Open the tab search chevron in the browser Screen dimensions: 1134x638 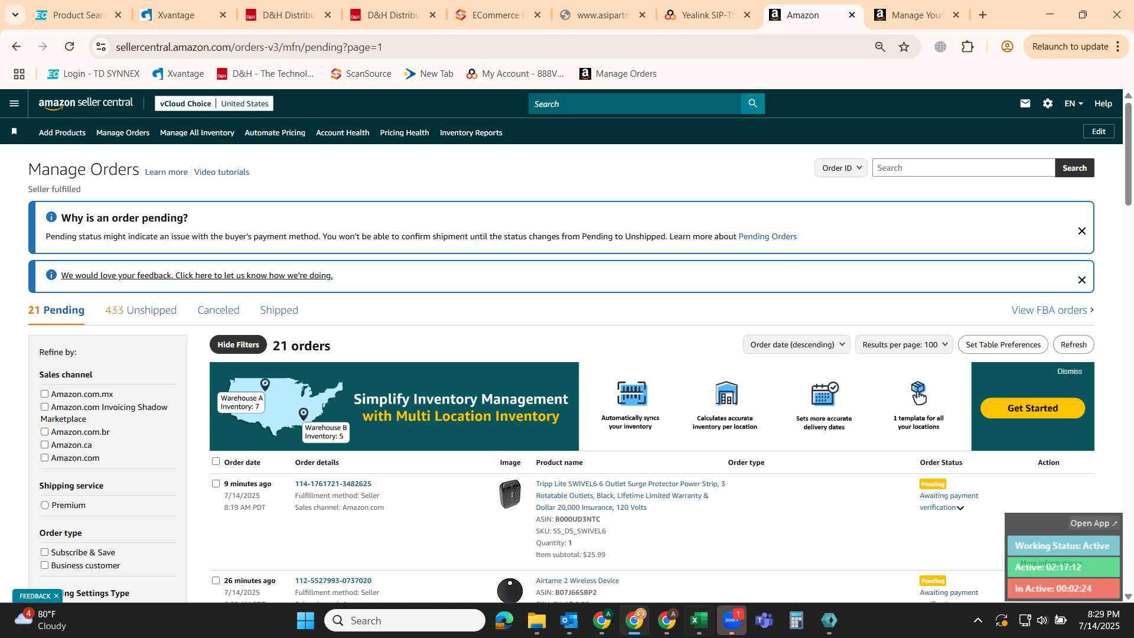point(15,15)
